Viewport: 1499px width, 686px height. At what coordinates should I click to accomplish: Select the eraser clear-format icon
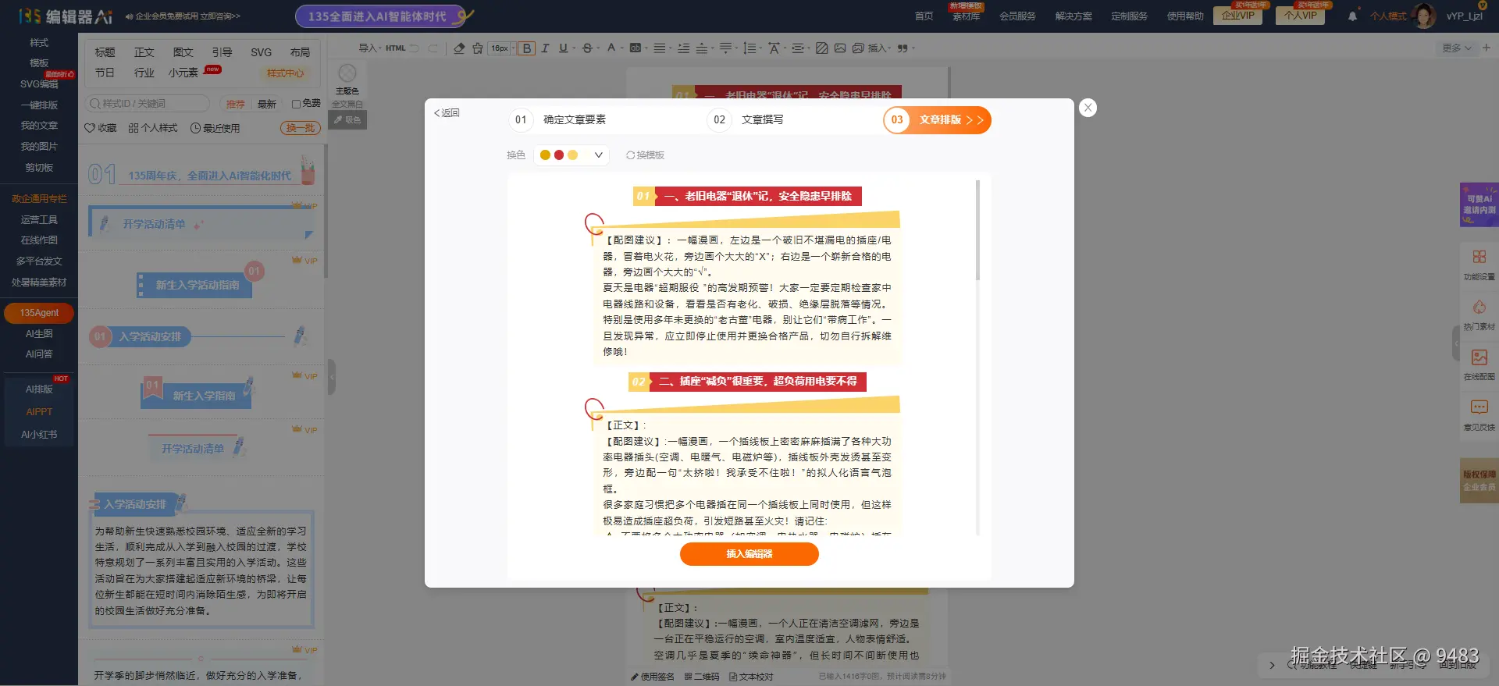tap(459, 48)
